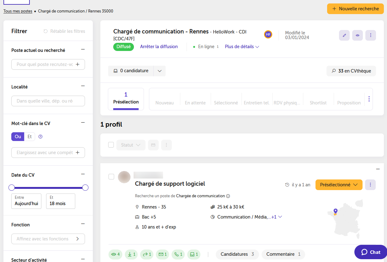
Task: Click the profile views eye counter
Action: 115,254
